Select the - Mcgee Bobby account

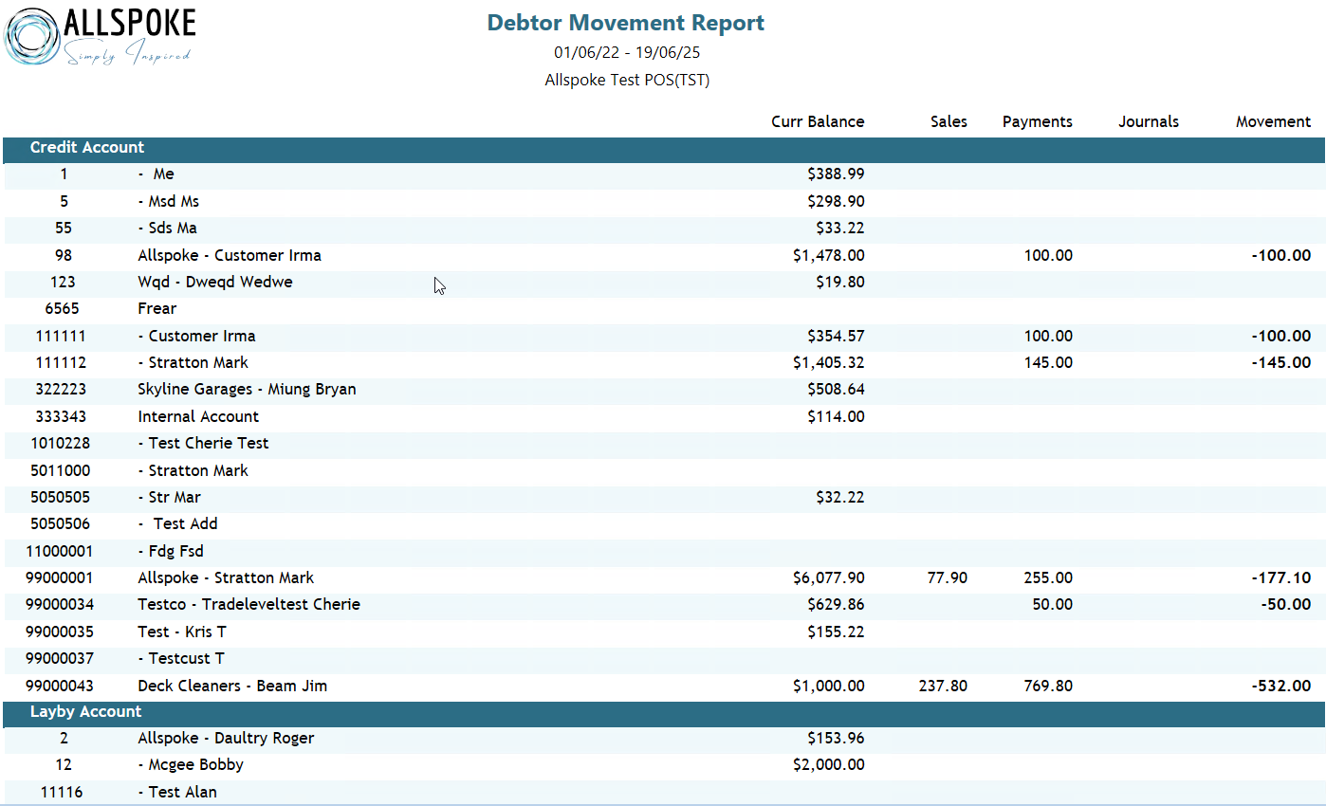tap(191, 764)
